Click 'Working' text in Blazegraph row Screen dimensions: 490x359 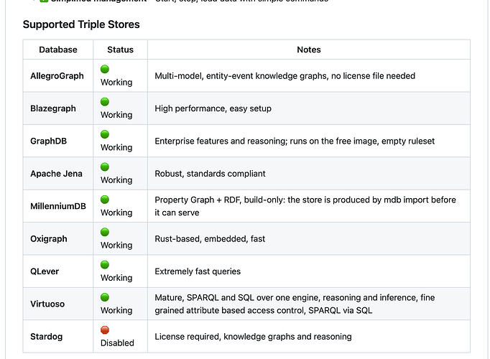tap(116, 115)
